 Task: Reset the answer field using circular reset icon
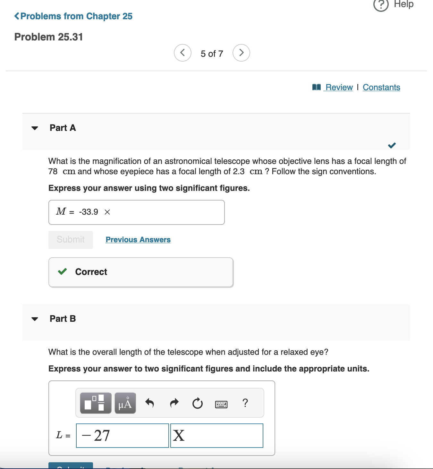(x=197, y=403)
